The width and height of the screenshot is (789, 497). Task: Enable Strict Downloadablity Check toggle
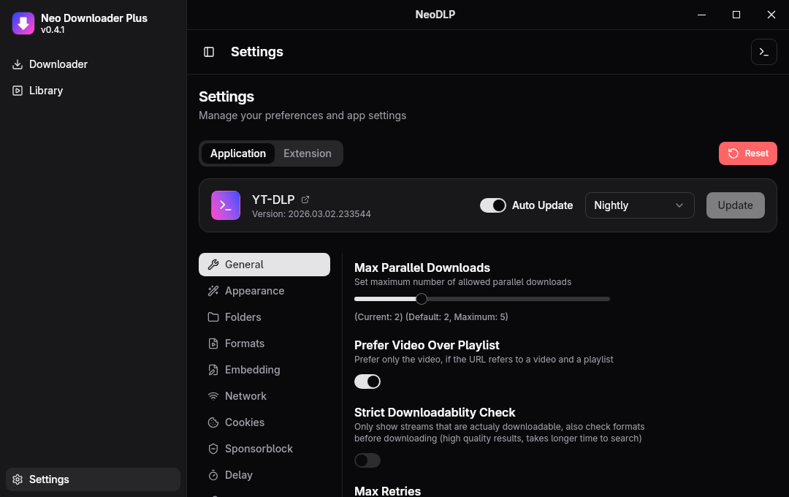point(367,460)
